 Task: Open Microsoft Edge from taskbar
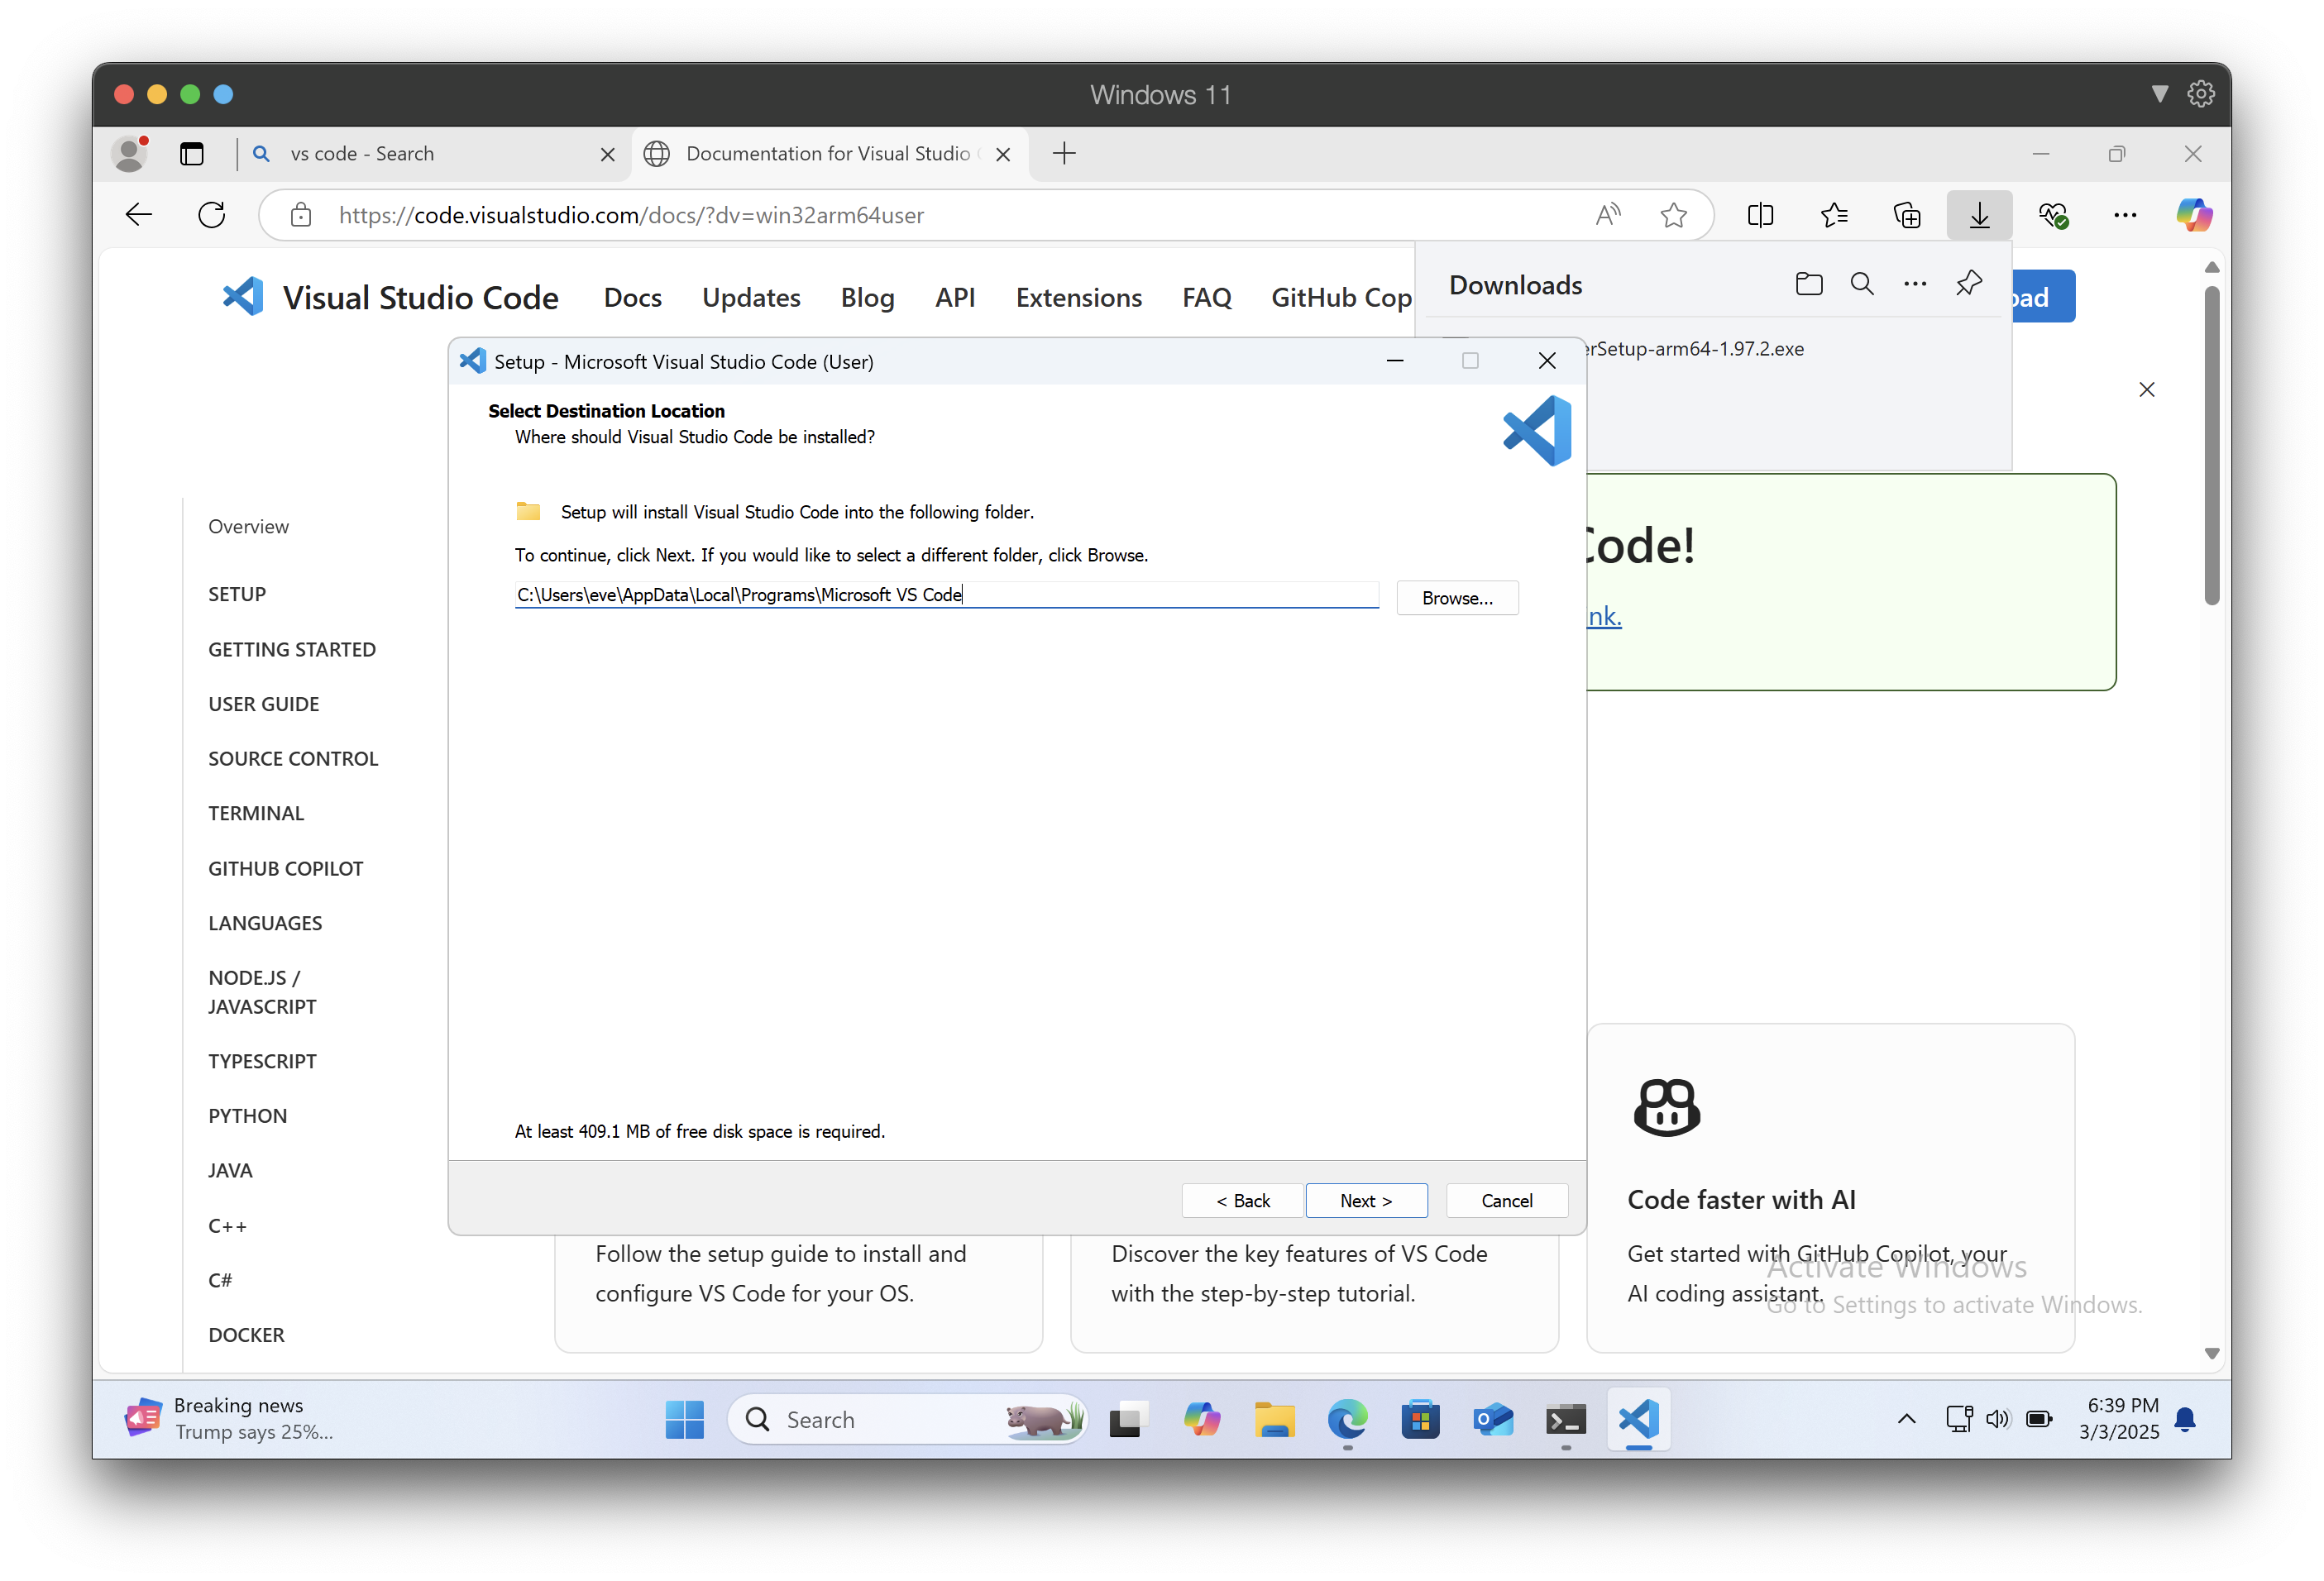1347,1419
